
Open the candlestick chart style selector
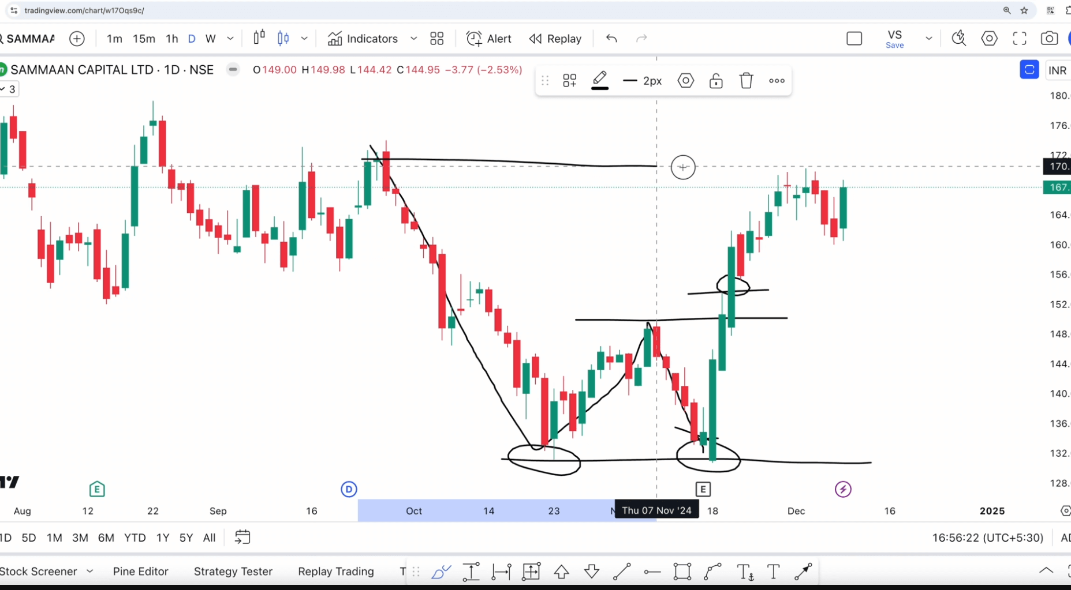(283, 39)
